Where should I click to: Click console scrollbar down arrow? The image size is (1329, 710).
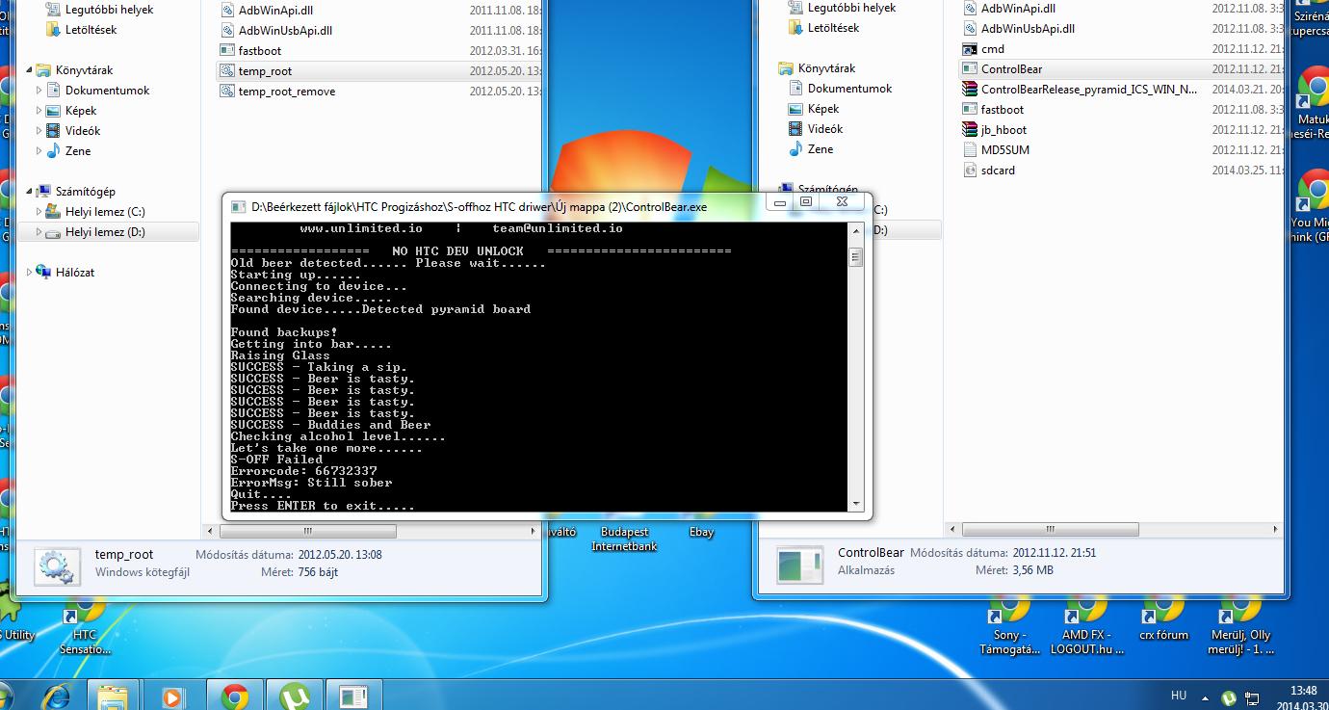click(x=855, y=504)
